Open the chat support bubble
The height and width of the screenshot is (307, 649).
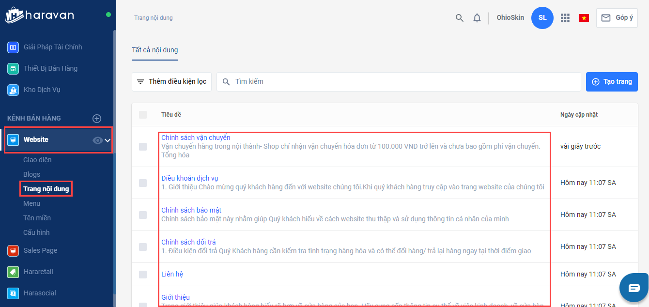pos(634,288)
